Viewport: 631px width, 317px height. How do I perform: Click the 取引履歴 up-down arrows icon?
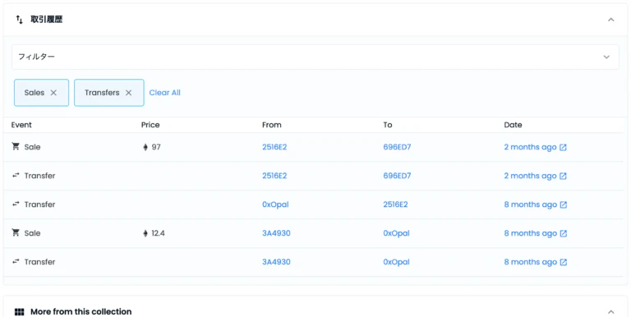click(20, 20)
